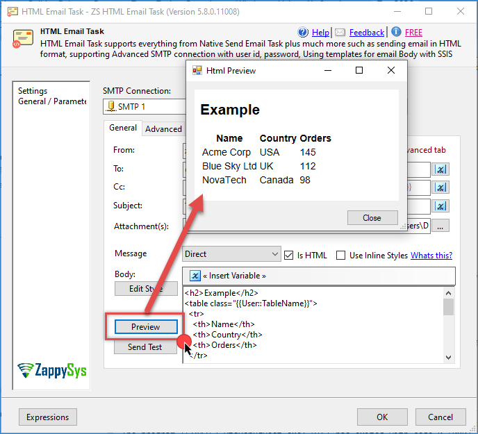Click the variable icon for the Cc field
Viewport: 478px width, 434px height.
click(x=440, y=187)
